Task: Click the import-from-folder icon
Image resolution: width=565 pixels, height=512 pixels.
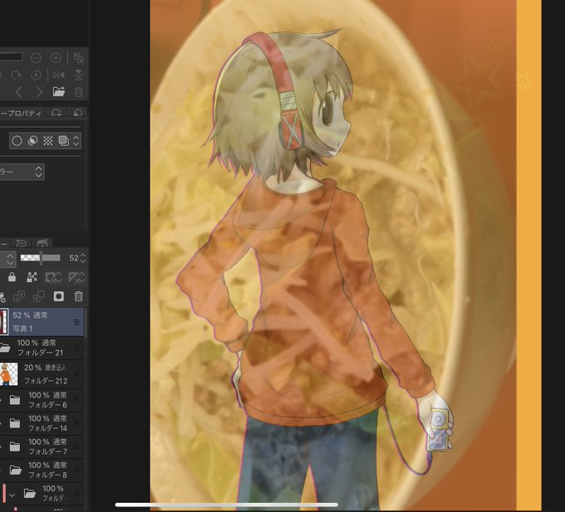Action: point(59,92)
